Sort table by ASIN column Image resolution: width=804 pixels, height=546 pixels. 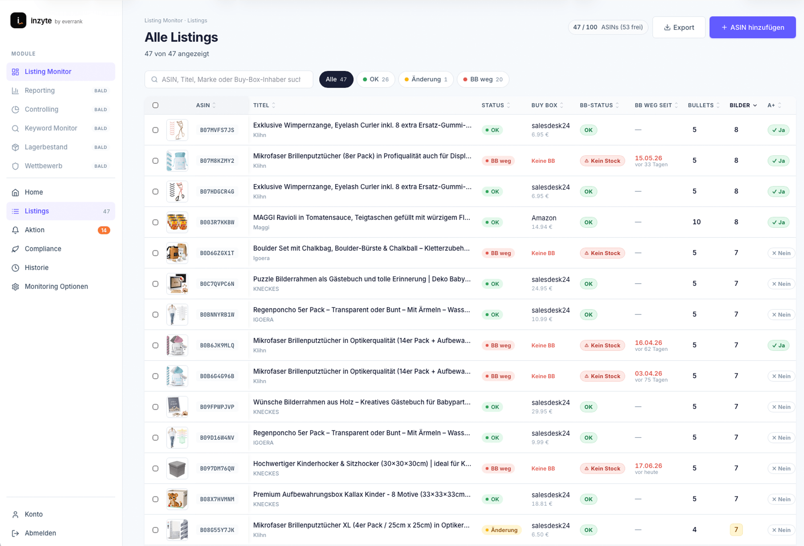pos(206,105)
